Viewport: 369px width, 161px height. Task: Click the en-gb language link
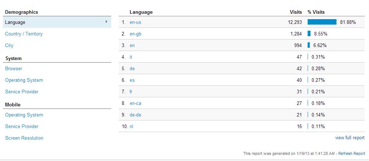coord(135,34)
